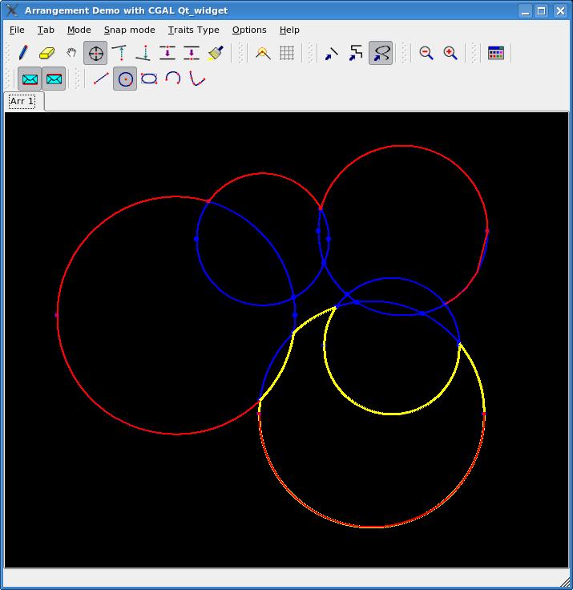Toggle the circle curve type button
The image size is (573, 590).
tap(124, 79)
